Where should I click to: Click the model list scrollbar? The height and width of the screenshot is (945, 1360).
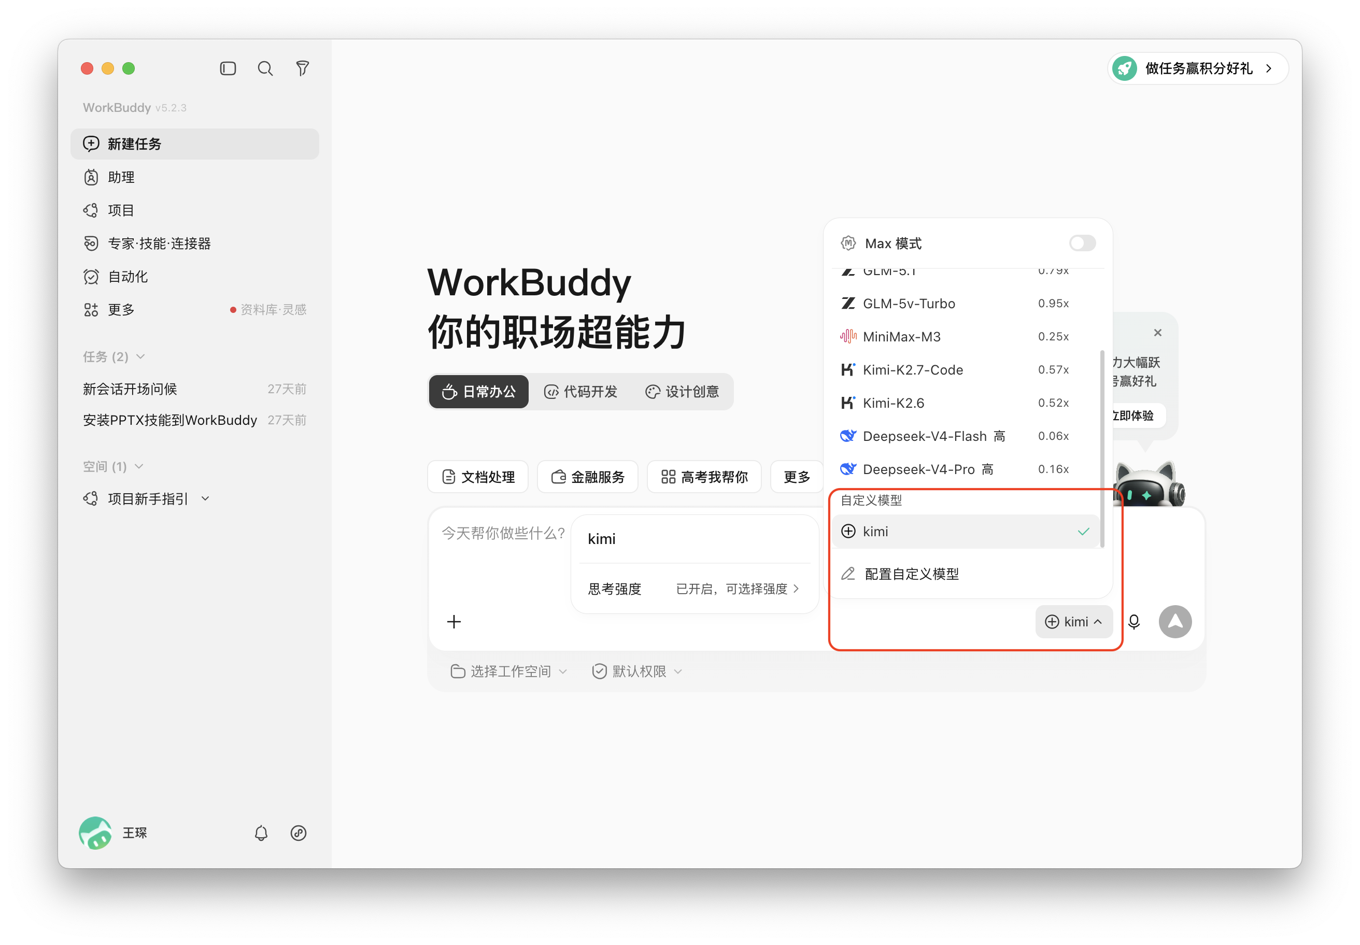1102,449
